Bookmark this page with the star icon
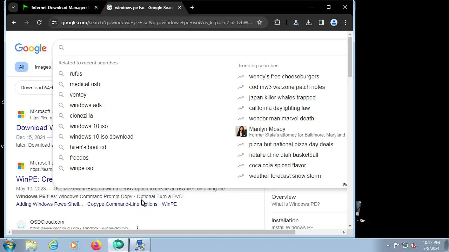This screenshot has width=449, height=252. tap(260, 22)
